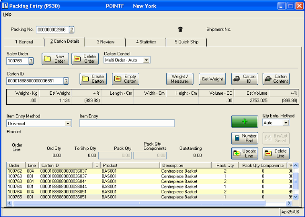Open Packing No. lookup question mark
Image resolution: width=305 pixels, height=217 pixels.
click(x=71, y=30)
